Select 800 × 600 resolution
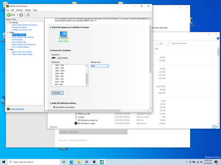The image size is (221, 165). pos(59,84)
